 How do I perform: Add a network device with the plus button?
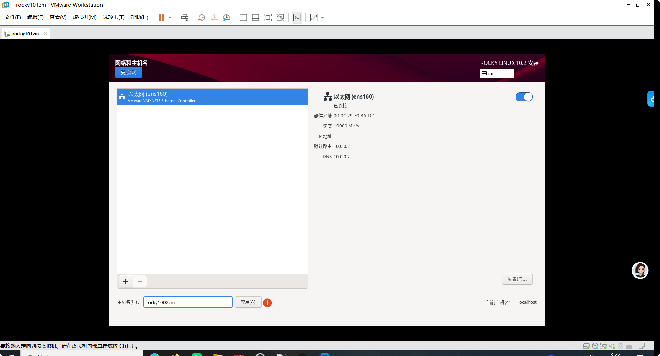point(126,281)
